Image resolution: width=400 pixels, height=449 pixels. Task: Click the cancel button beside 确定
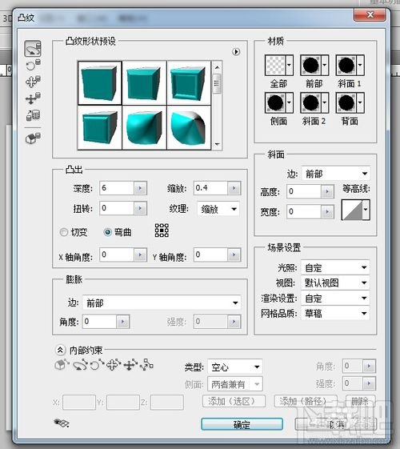(336, 424)
